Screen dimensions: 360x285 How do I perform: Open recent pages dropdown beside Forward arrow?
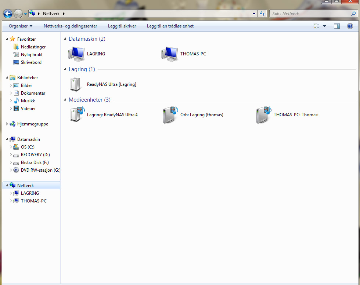click(x=25, y=14)
